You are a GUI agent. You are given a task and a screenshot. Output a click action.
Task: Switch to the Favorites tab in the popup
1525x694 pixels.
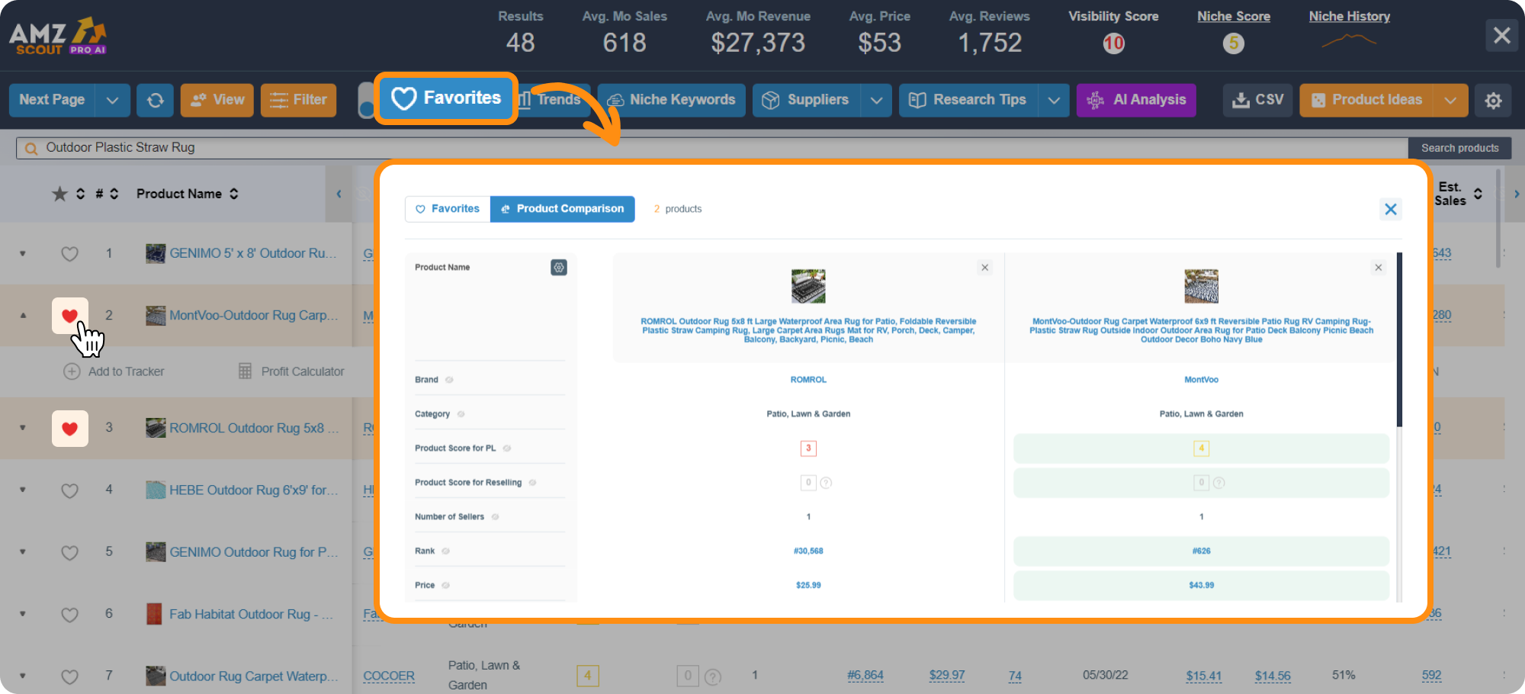(447, 208)
